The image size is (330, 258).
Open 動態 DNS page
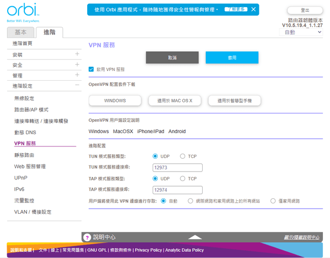point(25,133)
